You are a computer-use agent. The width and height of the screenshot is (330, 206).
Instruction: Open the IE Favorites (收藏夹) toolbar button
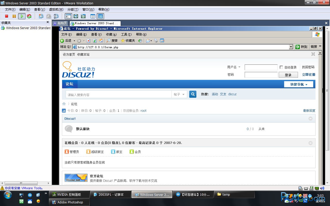click(128, 41)
